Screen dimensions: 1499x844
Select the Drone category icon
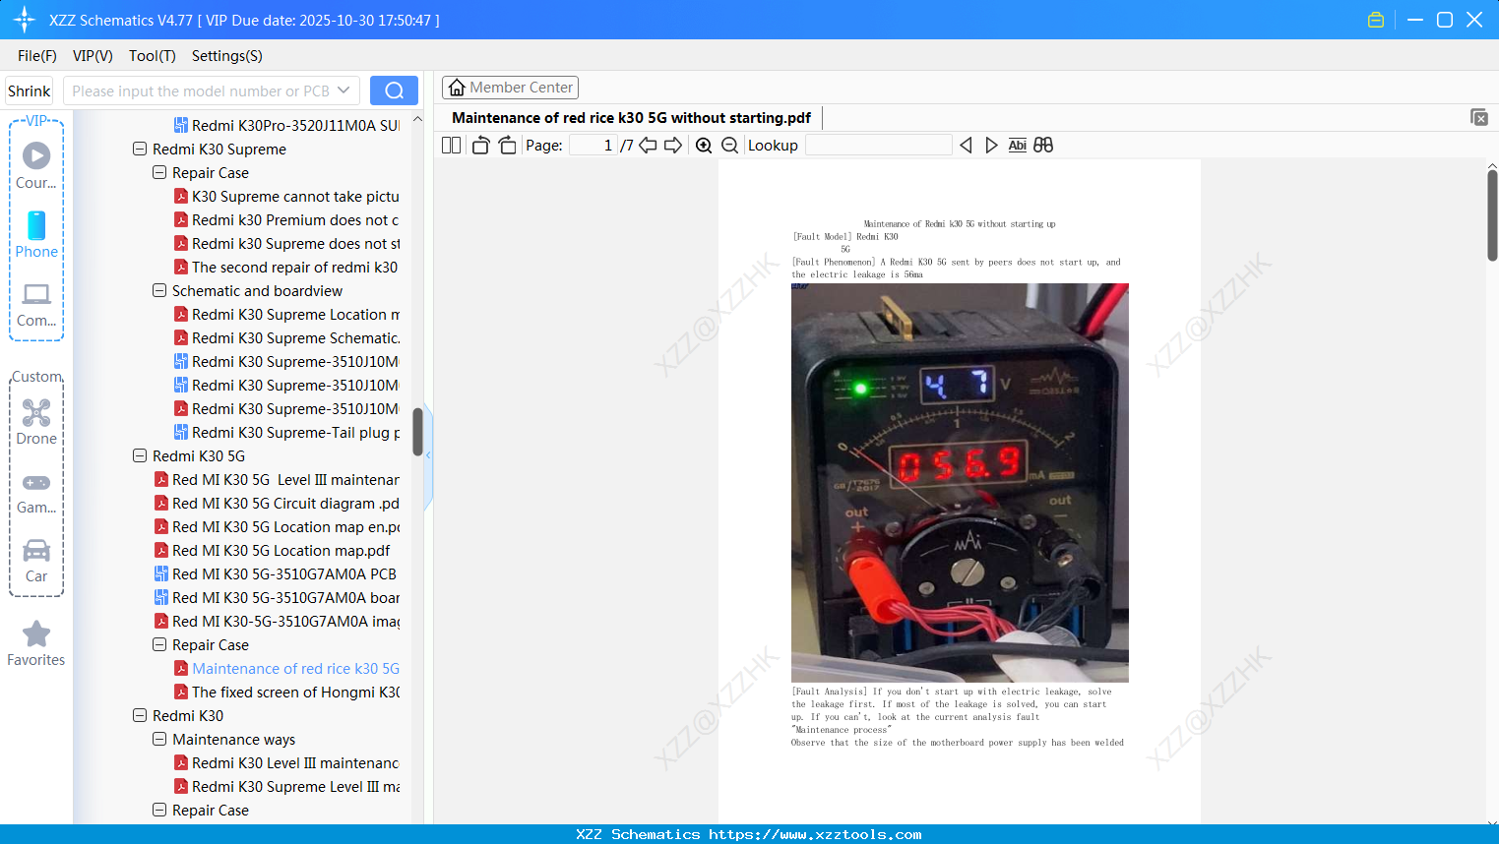tap(35, 419)
